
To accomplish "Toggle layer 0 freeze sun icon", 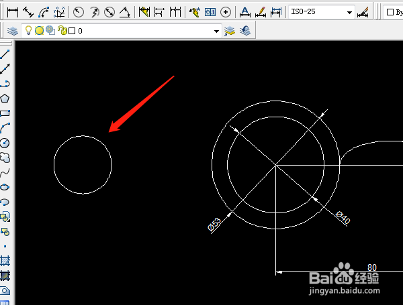I will point(39,31).
